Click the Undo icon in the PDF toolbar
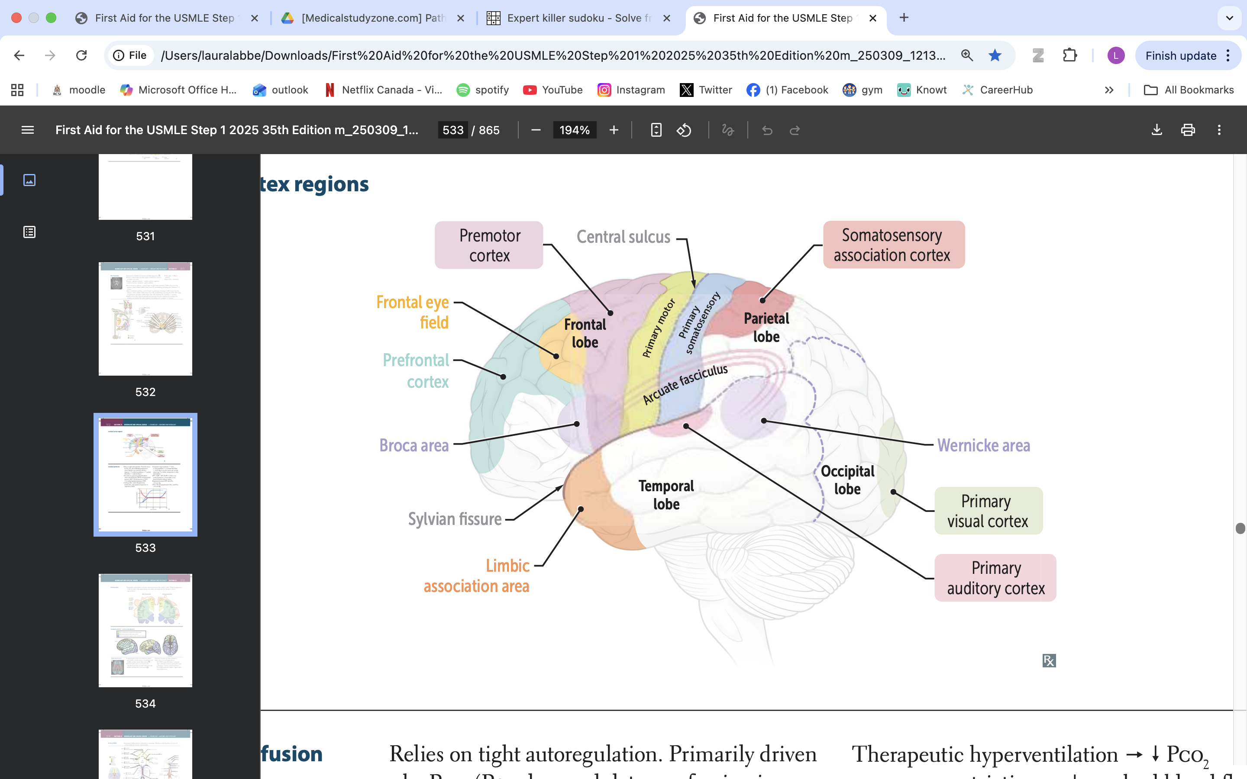Screen dimensions: 1247x779 [x=767, y=130]
